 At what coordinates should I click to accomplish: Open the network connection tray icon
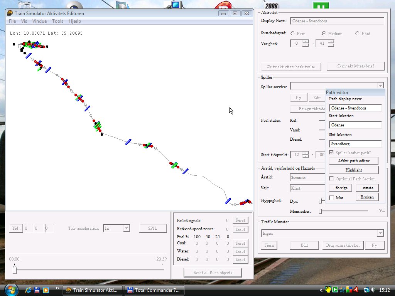pyautogui.click(x=366, y=290)
